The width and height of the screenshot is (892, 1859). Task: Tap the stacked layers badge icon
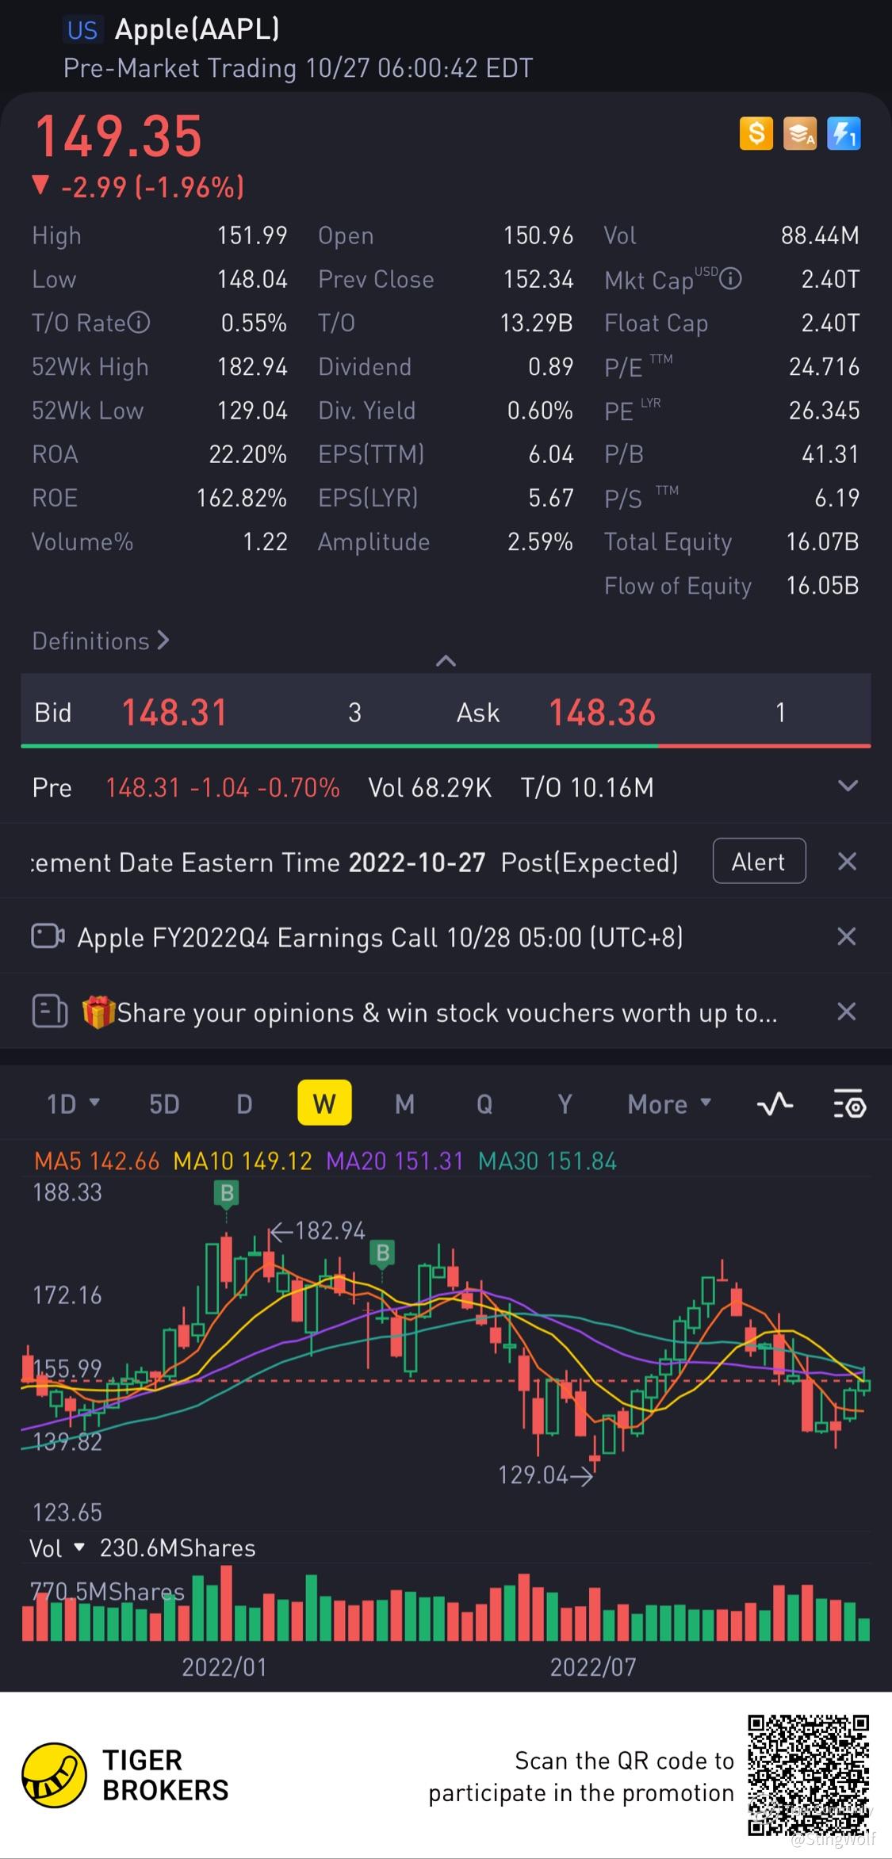tap(799, 133)
